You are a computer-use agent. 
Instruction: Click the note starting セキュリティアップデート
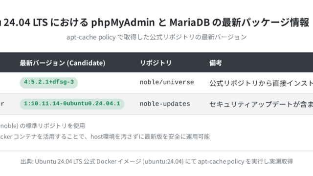click(261, 104)
